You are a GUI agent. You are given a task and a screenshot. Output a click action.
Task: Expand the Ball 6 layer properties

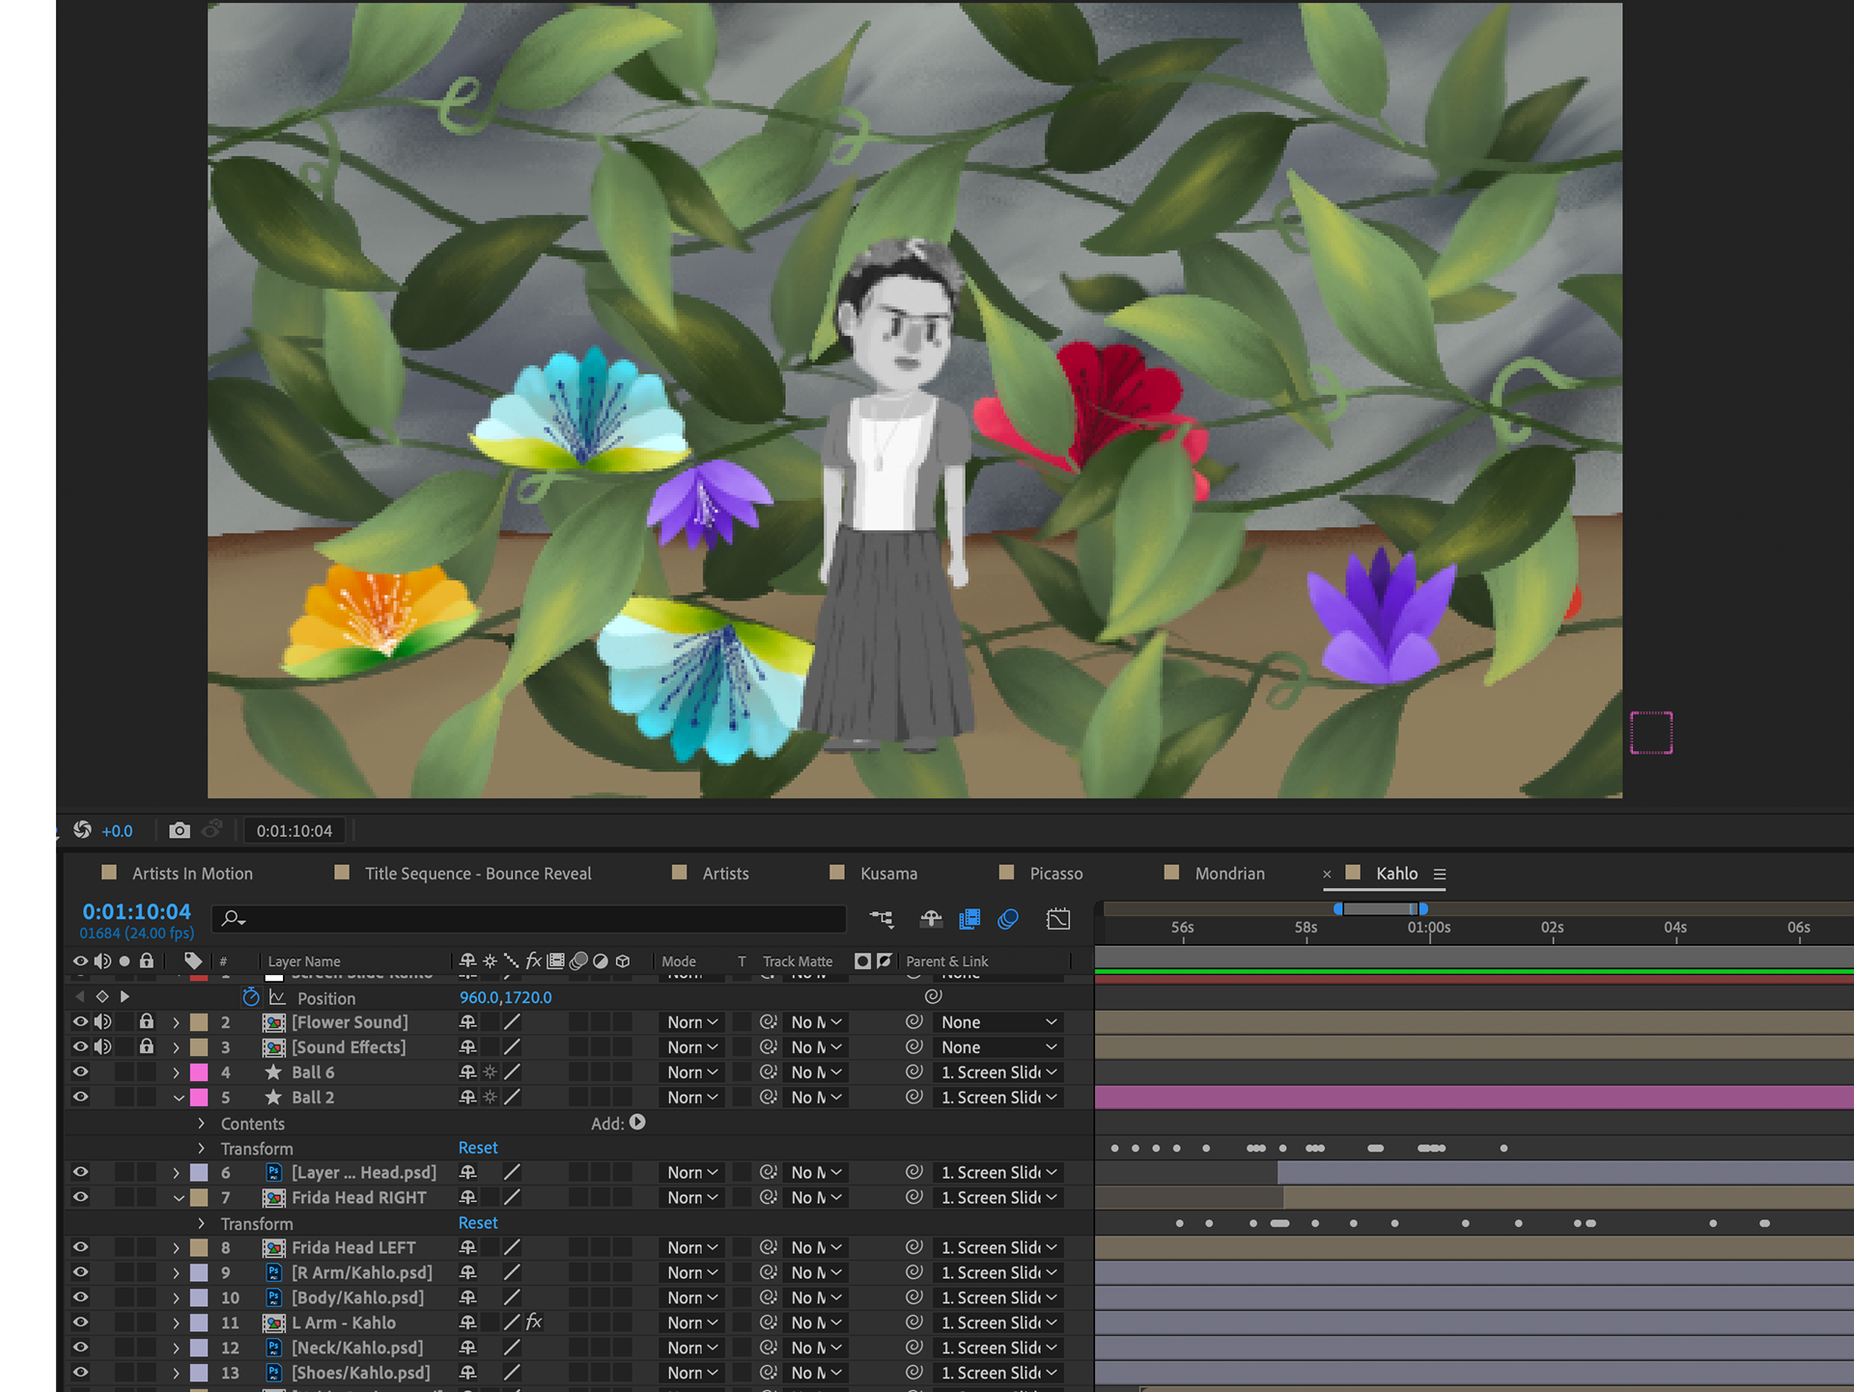click(x=176, y=1072)
